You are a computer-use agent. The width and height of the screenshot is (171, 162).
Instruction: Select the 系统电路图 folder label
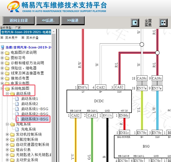(20, 88)
